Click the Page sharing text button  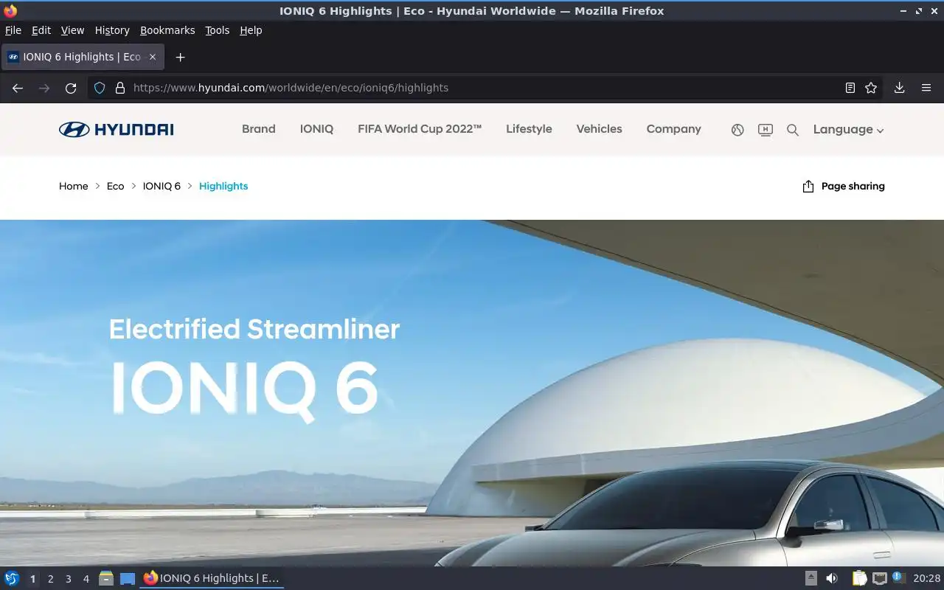click(853, 187)
